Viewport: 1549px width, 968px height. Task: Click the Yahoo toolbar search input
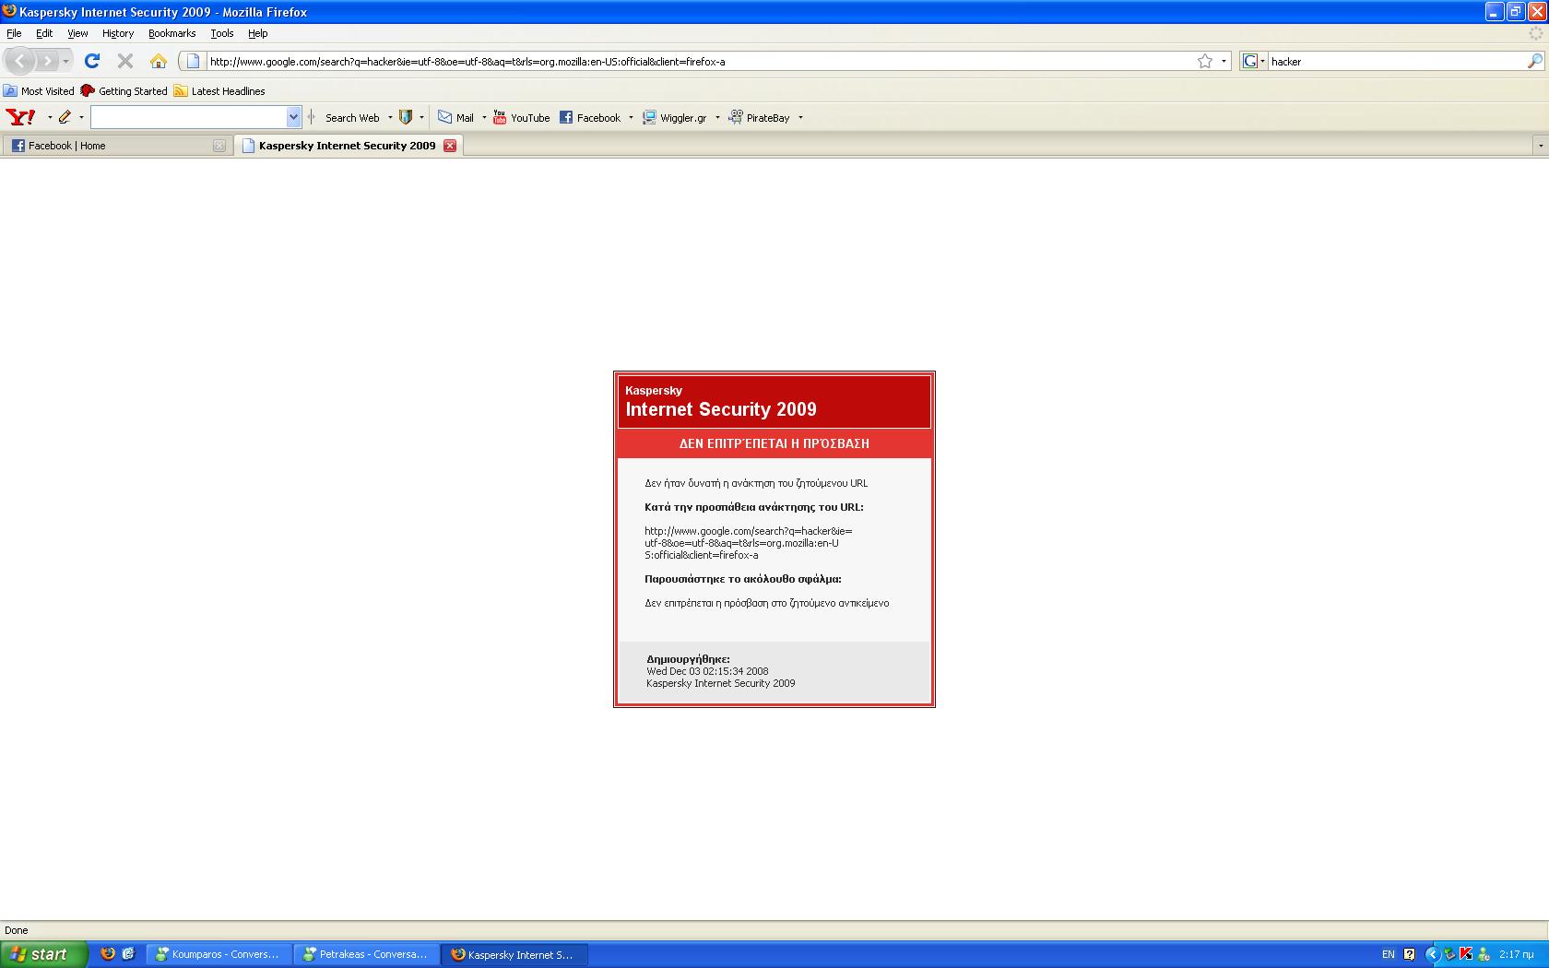pyautogui.click(x=189, y=117)
